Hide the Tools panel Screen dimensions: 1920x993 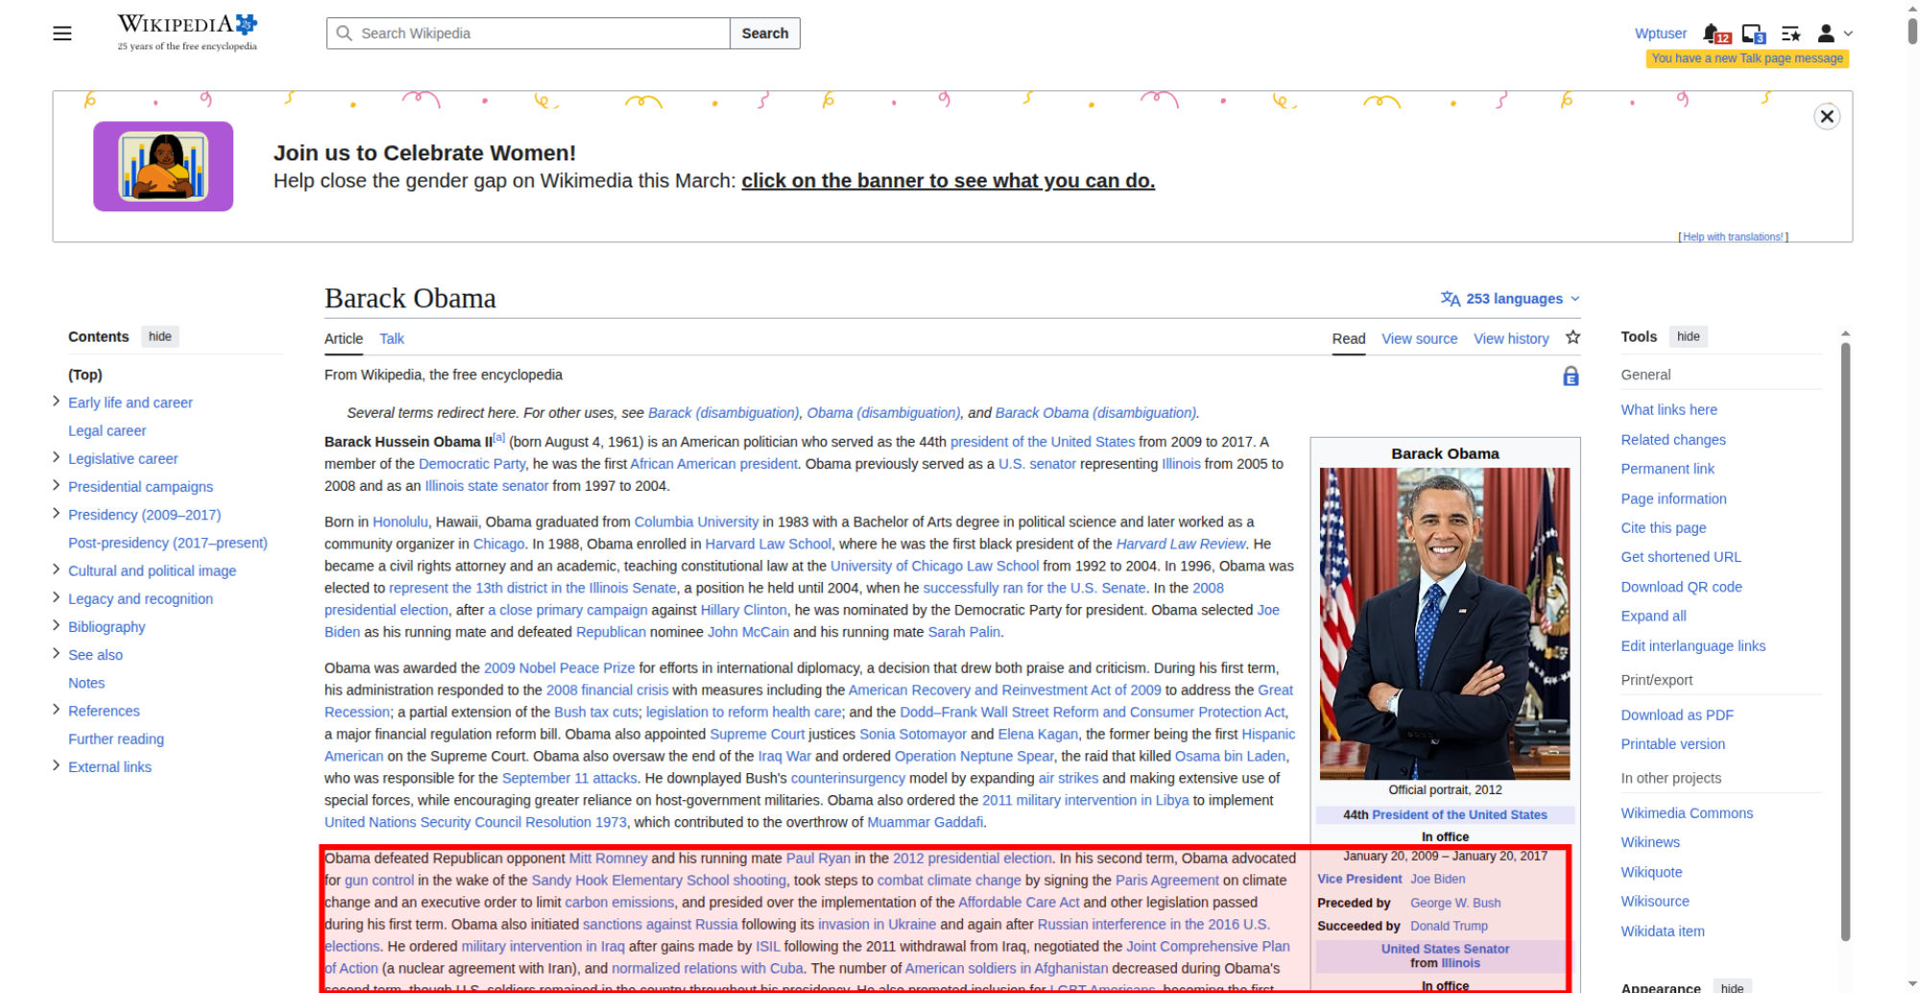[x=1688, y=337]
